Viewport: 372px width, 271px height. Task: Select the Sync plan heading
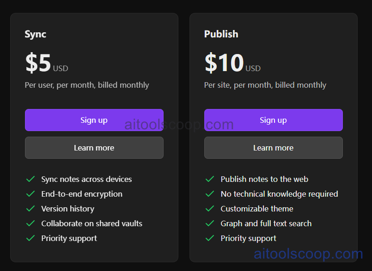[35, 34]
